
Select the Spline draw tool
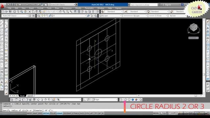coord(2,49)
